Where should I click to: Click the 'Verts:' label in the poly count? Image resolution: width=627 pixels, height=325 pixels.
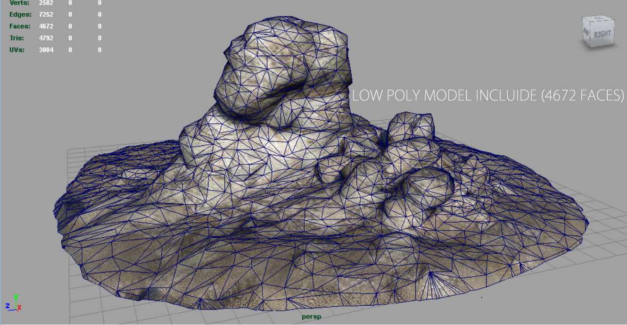coord(19,3)
